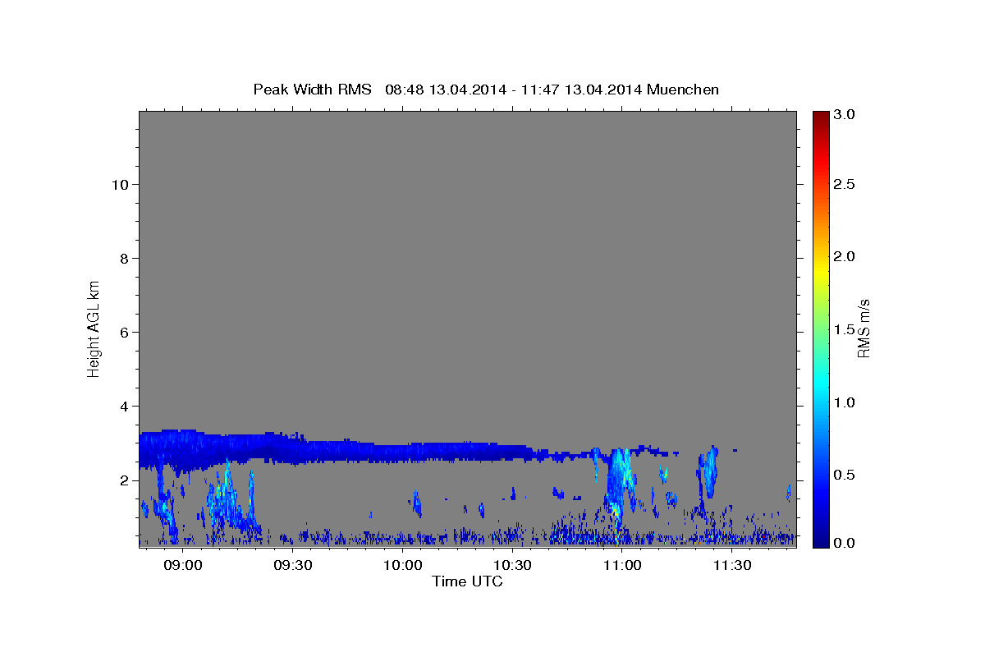
Task: Click the 11:00 time tick label
Action: click(x=622, y=566)
